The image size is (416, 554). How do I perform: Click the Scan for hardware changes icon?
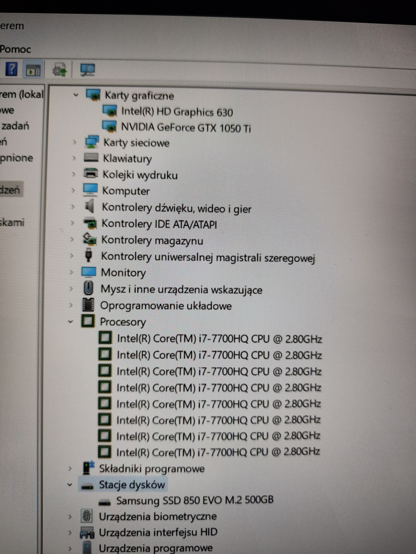[x=87, y=70]
